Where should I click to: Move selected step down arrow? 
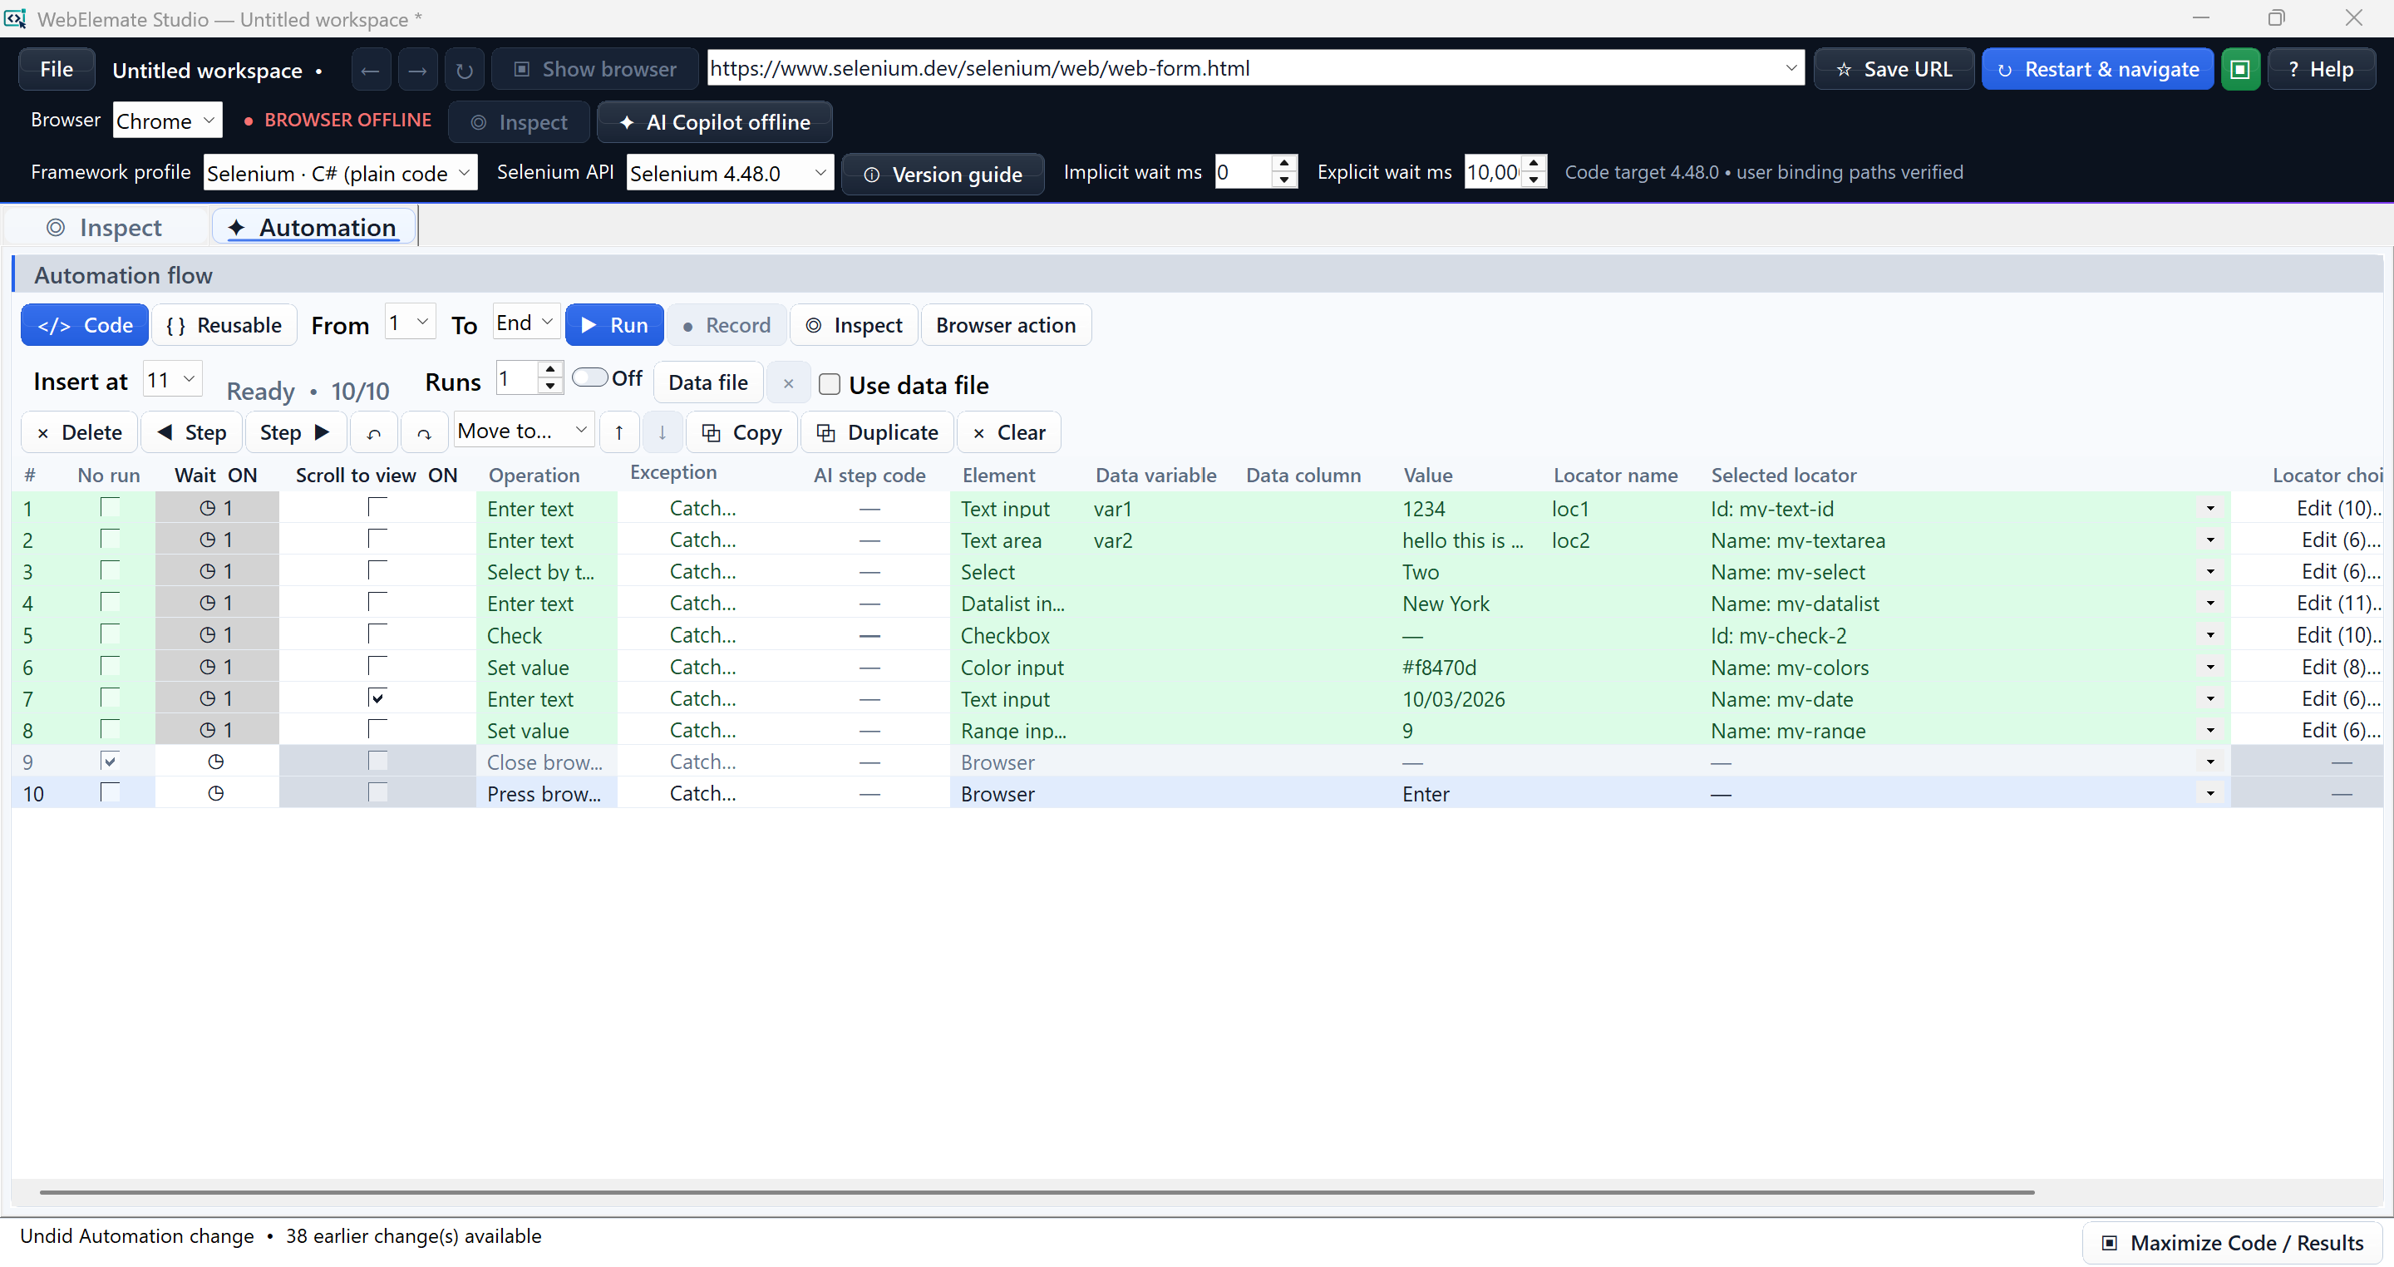(662, 432)
